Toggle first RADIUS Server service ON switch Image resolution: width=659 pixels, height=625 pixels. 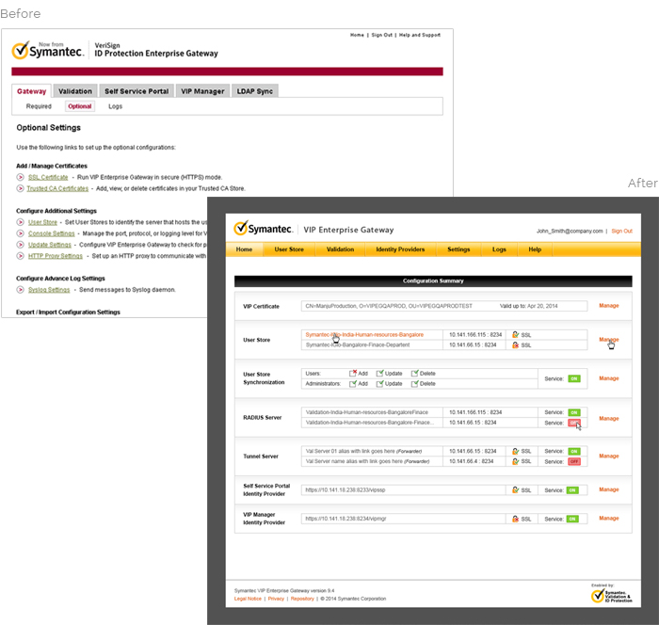574,412
